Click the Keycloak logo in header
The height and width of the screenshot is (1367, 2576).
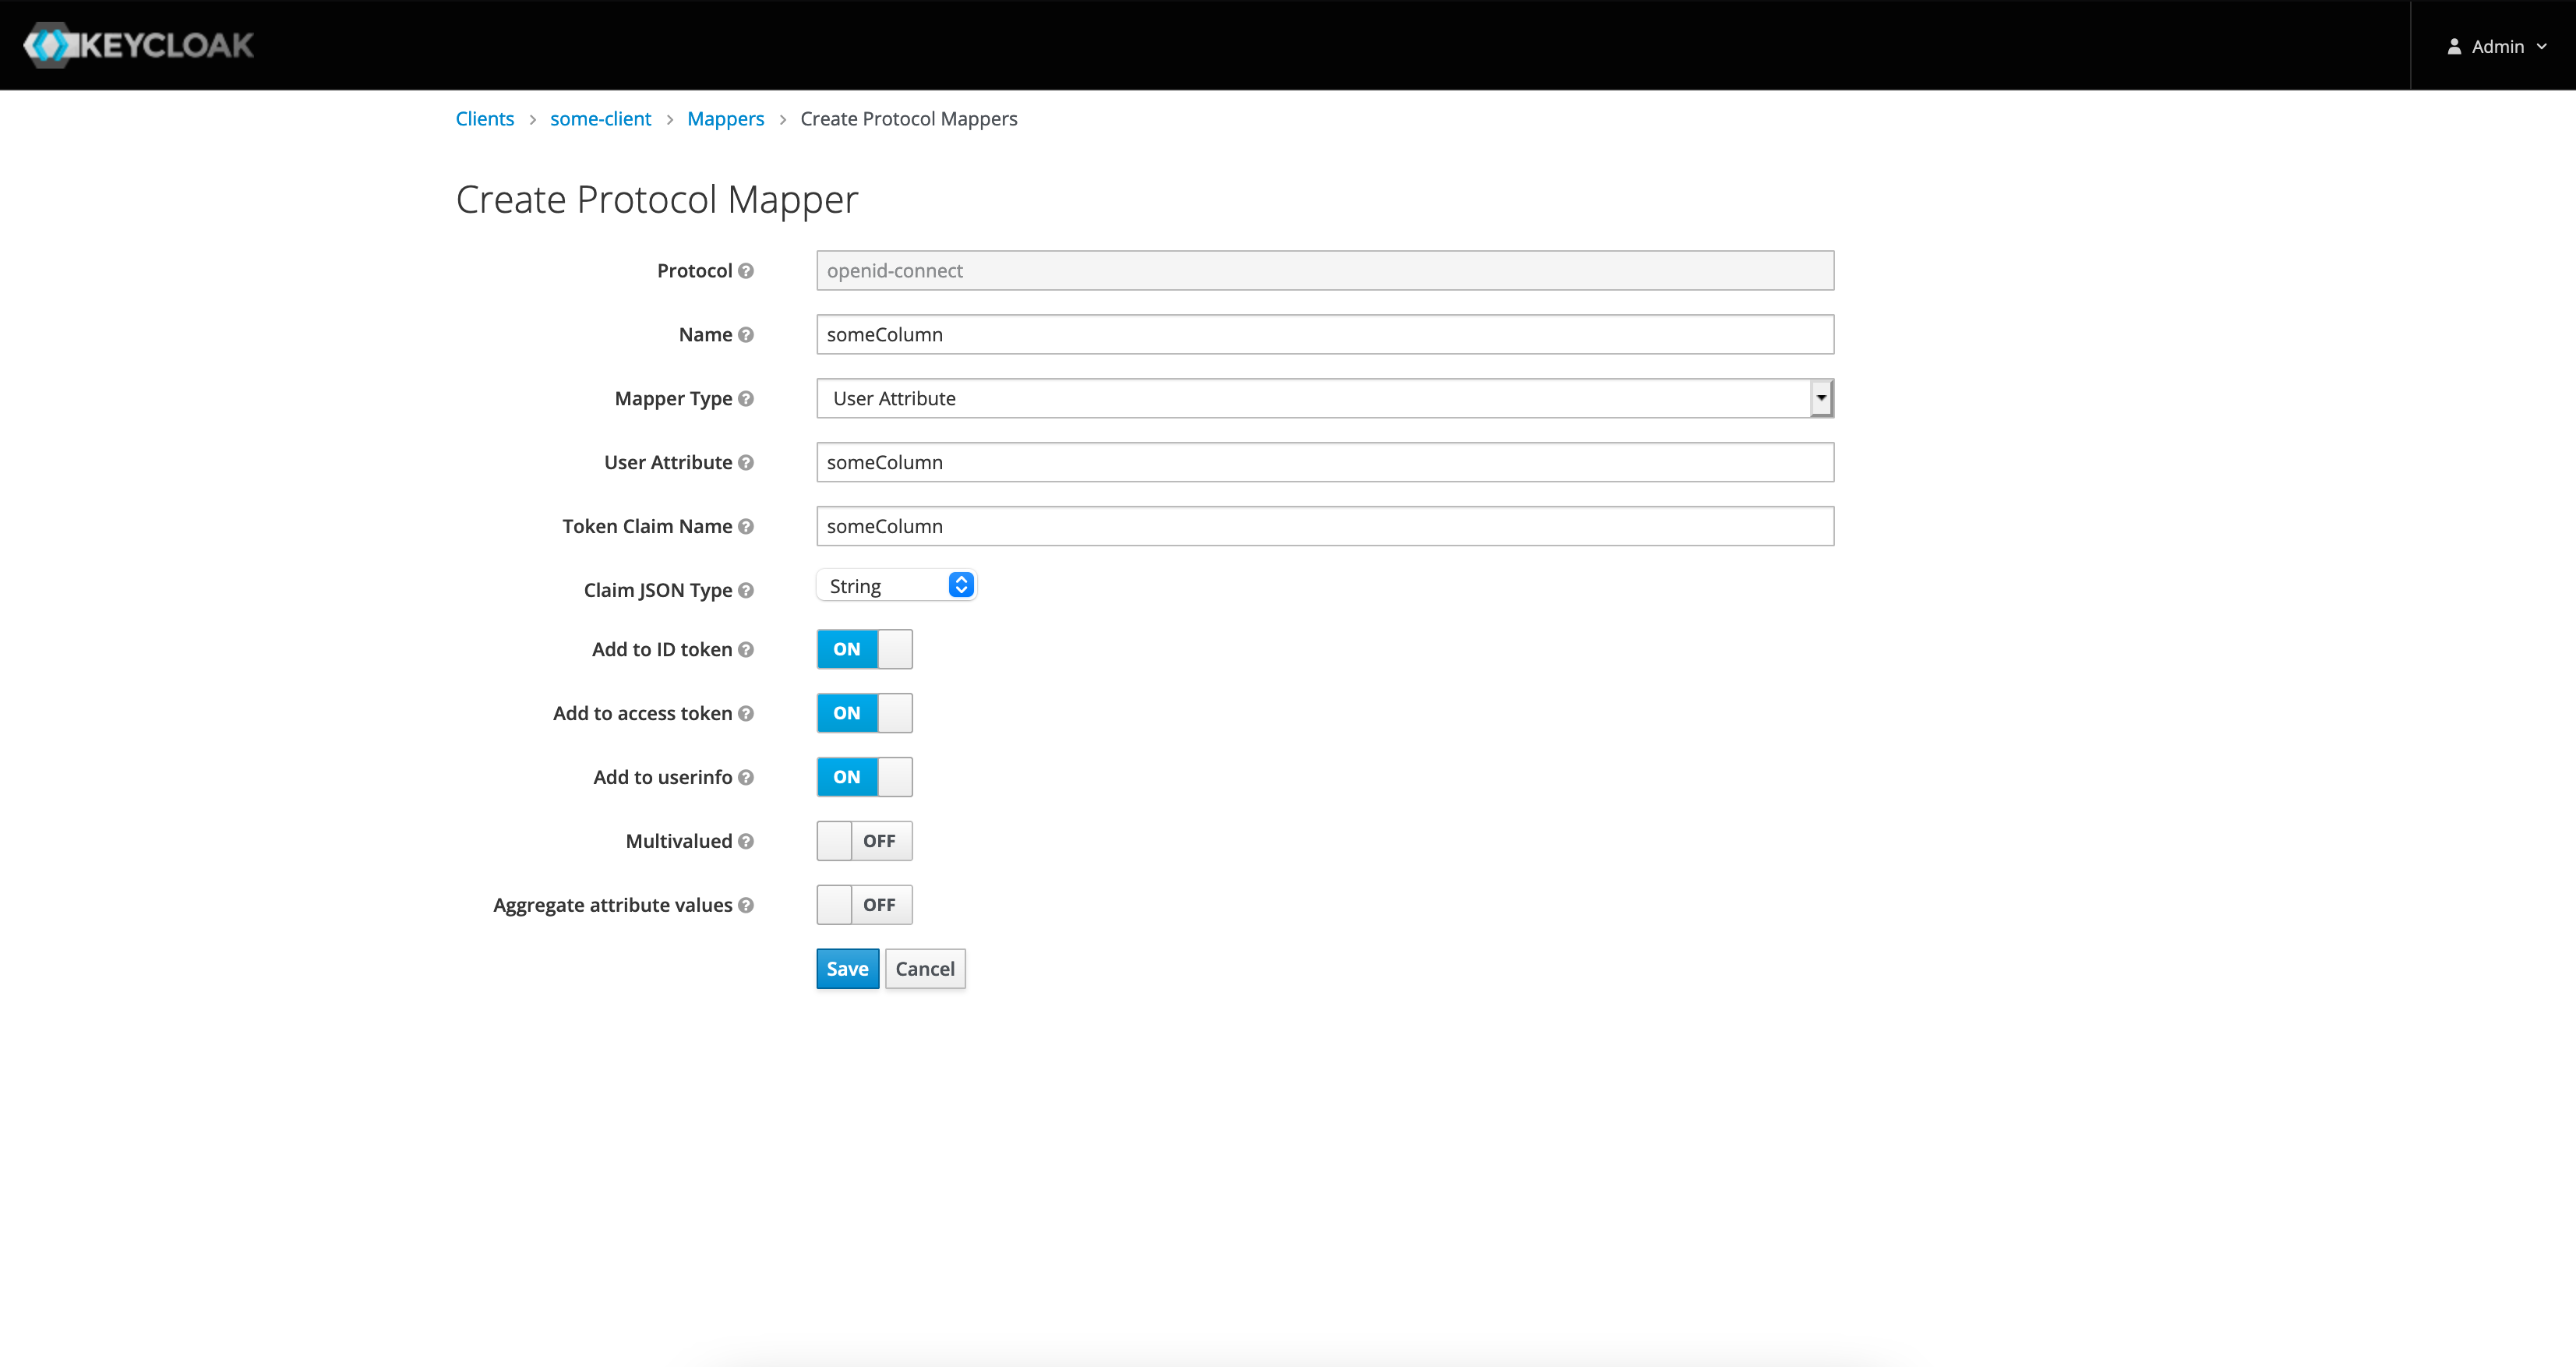[x=138, y=45]
